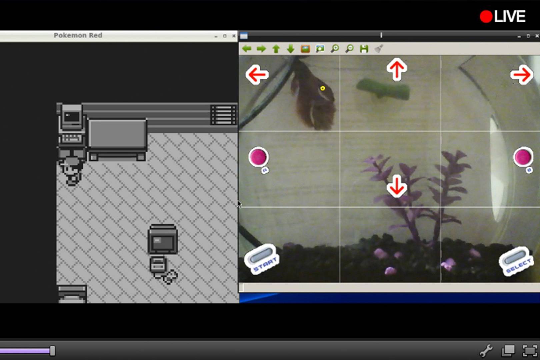Screen dimensions: 540x360
Task: Click the camera window's system menu icon
Action: pos(244,36)
